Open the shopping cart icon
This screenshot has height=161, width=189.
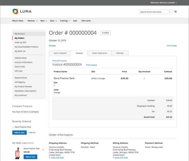coord(175,12)
